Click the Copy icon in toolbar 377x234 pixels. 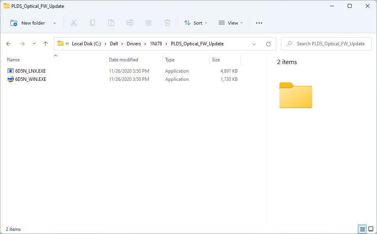pyautogui.click(x=92, y=23)
